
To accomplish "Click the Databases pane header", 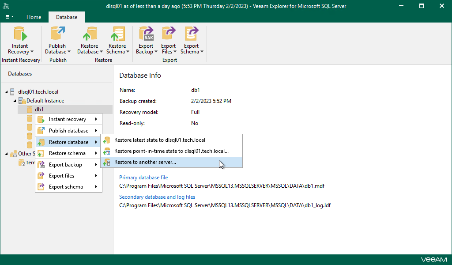I will 20,74.
